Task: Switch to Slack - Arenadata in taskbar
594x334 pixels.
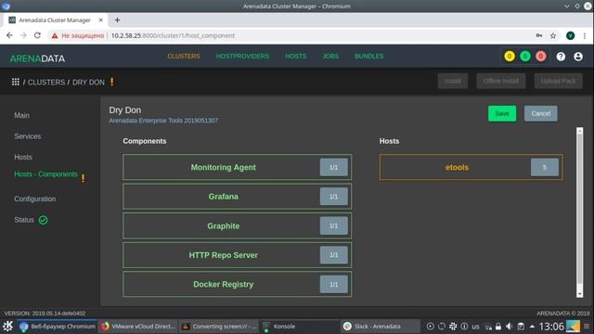Action: tap(381, 327)
